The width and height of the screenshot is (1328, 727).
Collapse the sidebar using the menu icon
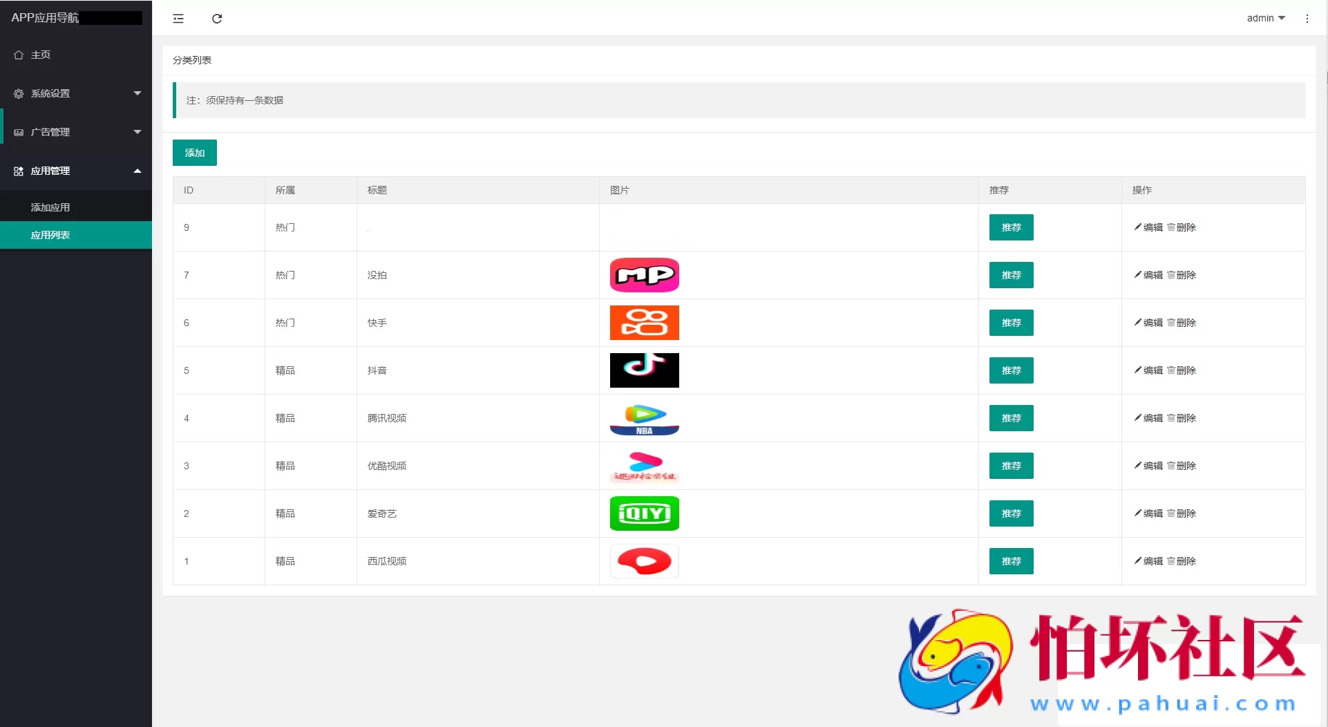click(178, 19)
